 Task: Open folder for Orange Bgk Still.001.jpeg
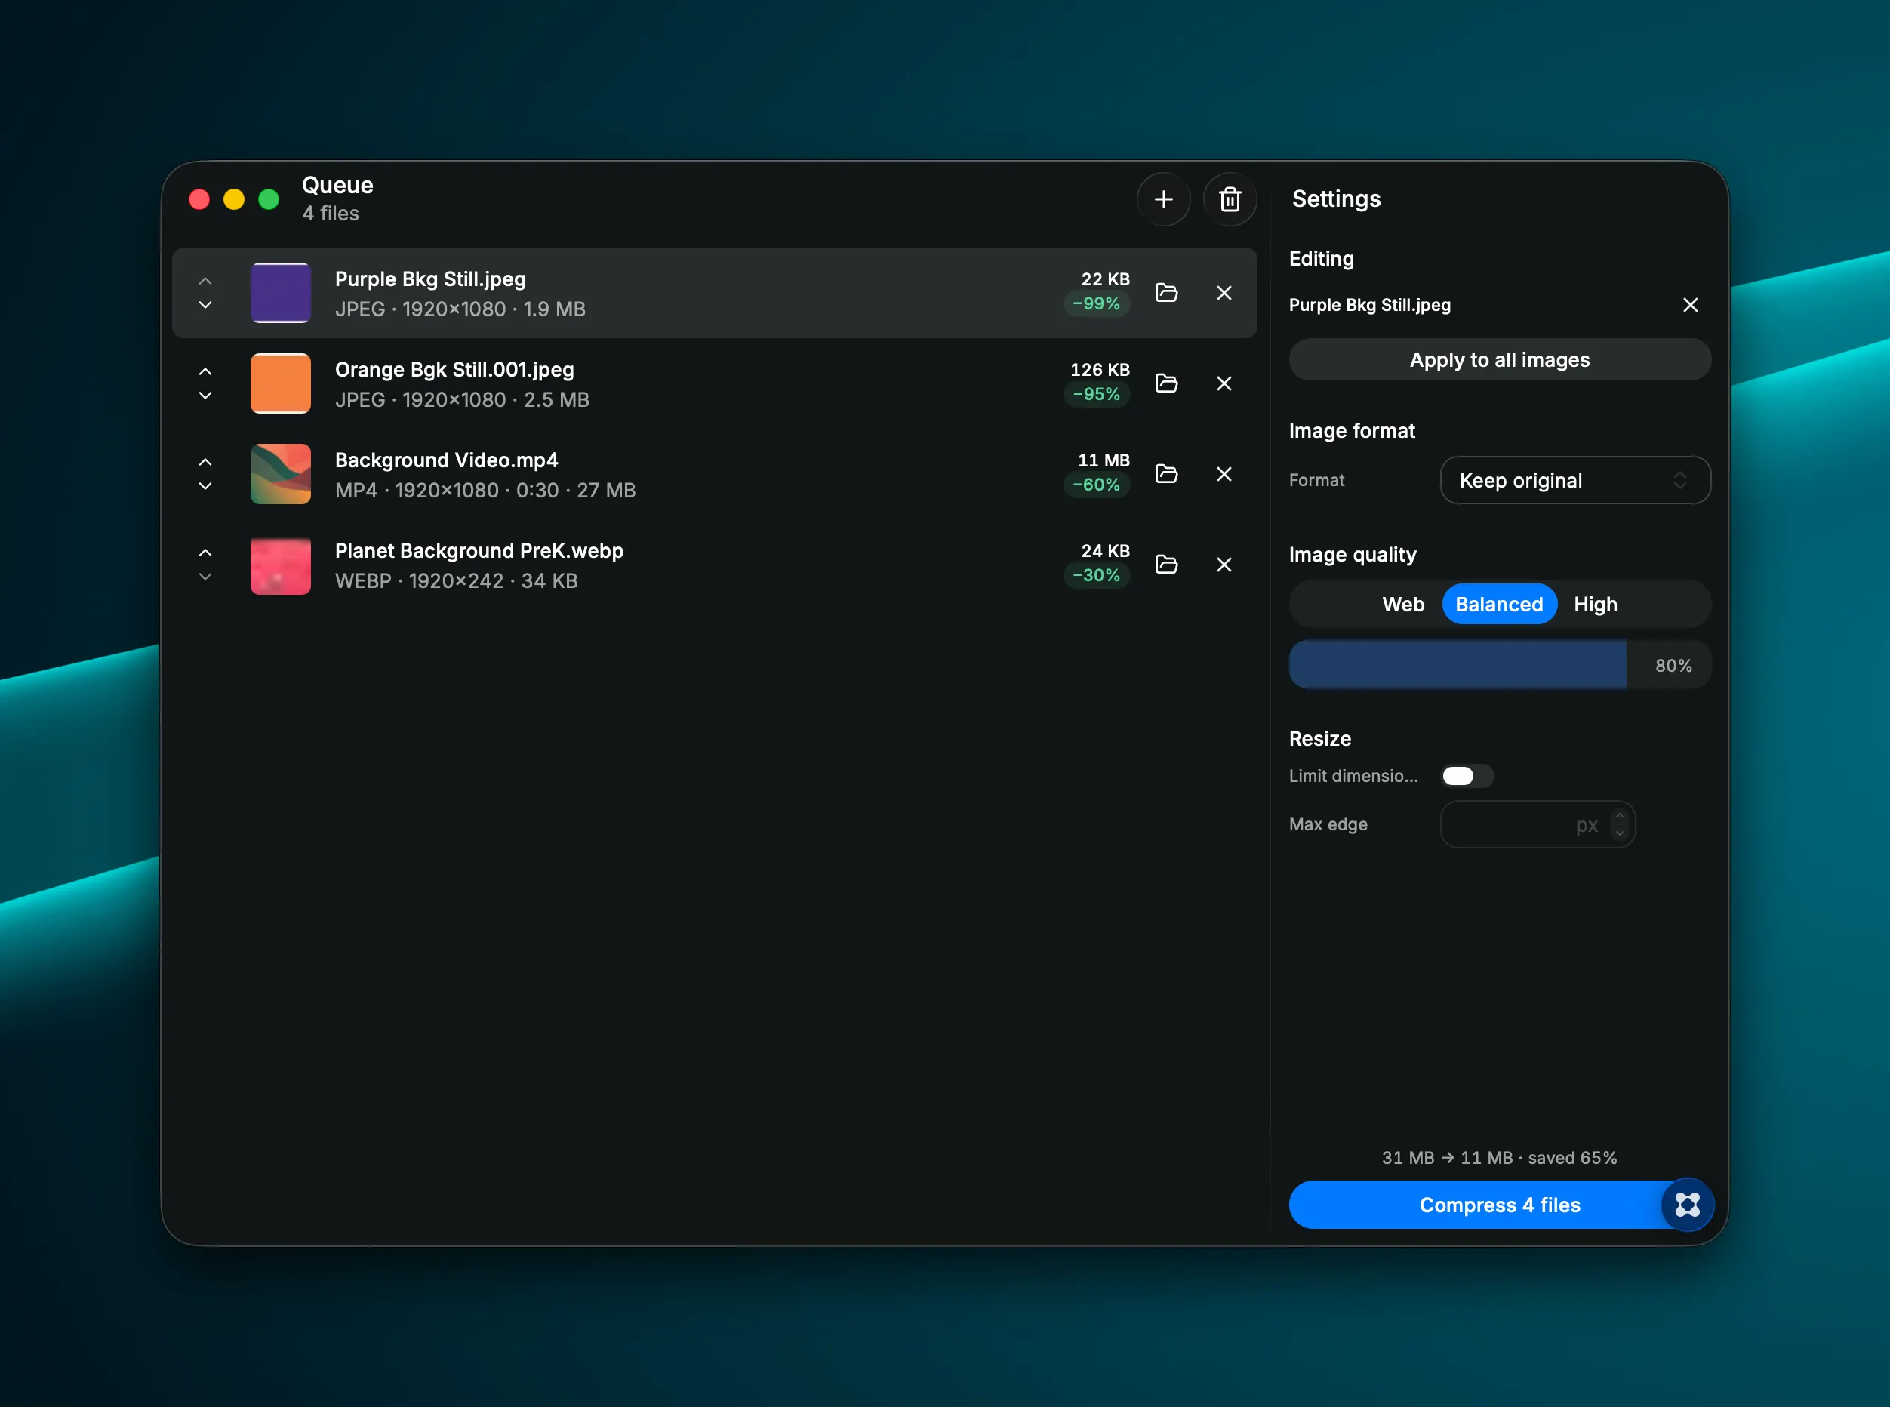point(1167,383)
